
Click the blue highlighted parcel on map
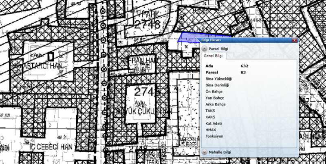pyautogui.click(x=187, y=37)
